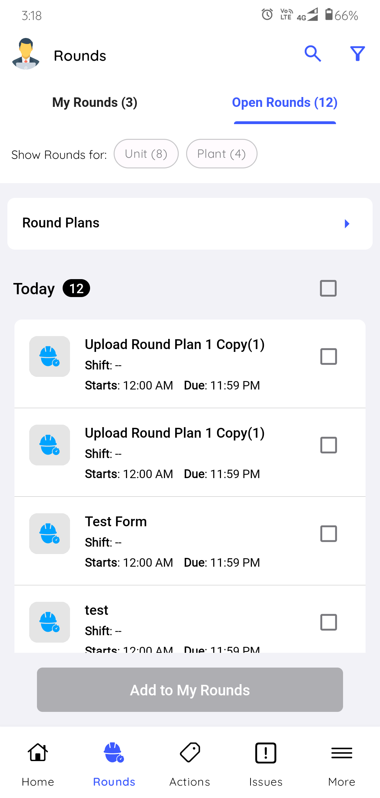The height and width of the screenshot is (798, 380).
Task: Filter rounds by Unit (8) chip
Action: click(146, 154)
